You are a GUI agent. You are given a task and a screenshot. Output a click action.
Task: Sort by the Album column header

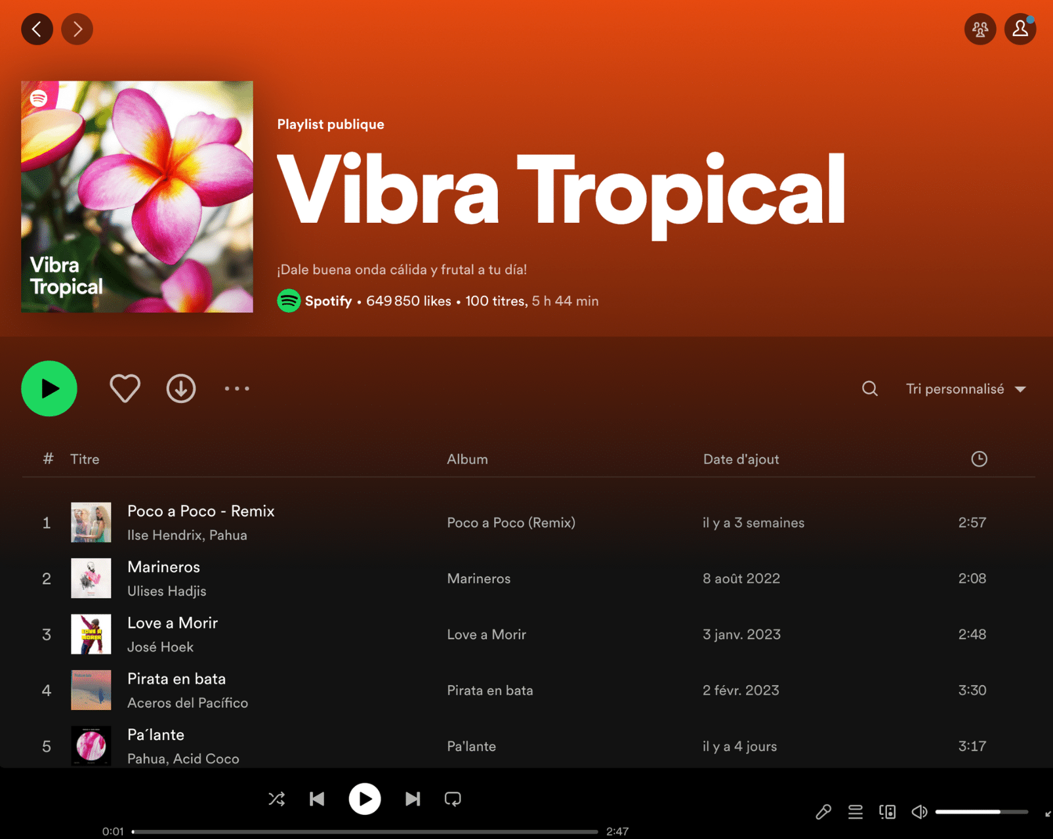tap(467, 459)
